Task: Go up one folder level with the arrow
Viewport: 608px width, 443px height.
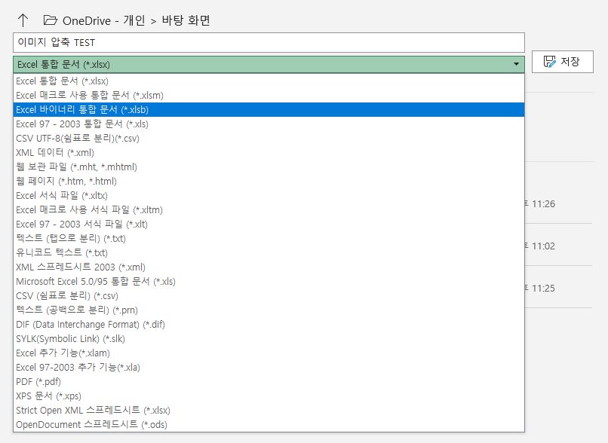Action: tap(23, 20)
